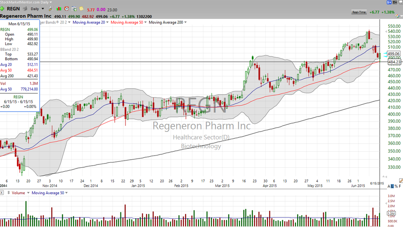Click the up-down arrows icon beside Volume
The height and width of the screenshot is (227, 403).
coord(8,193)
